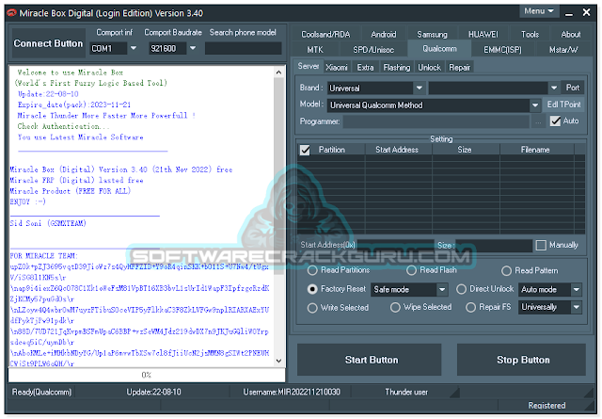
Task: Switch to the MTK tab
Action: point(315,50)
